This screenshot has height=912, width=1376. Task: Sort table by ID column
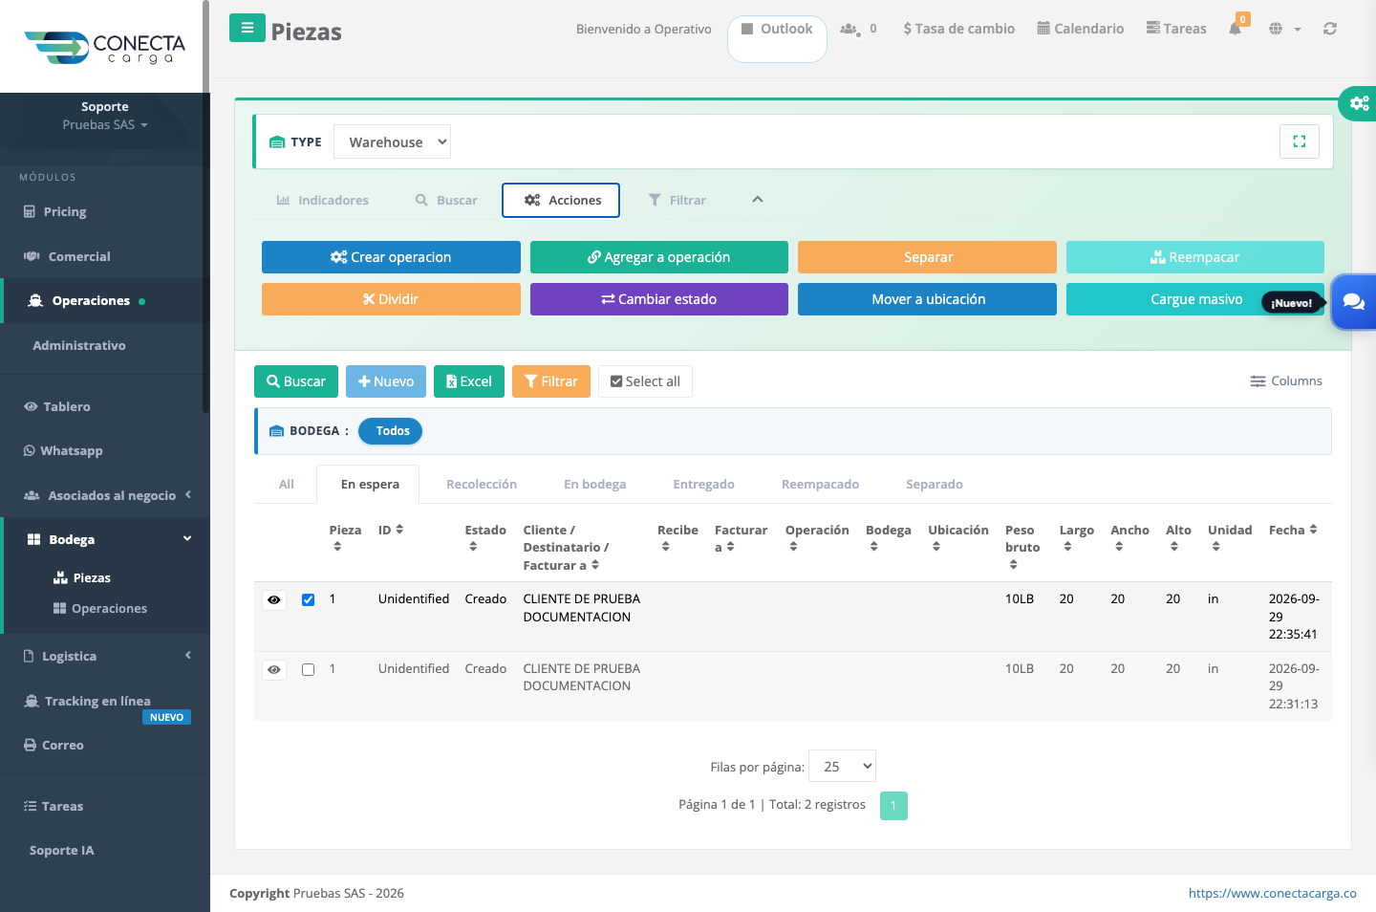[x=391, y=530]
